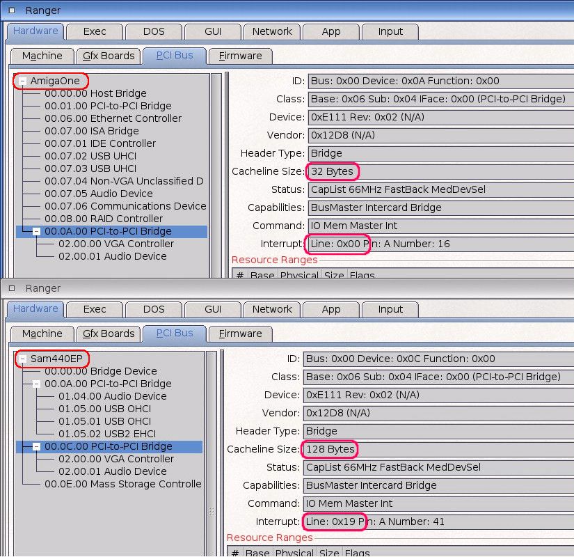Select 02.00.00 VGA Controller under Sam440EP
Viewport: 574px width, 557px height.
[x=116, y=459]
